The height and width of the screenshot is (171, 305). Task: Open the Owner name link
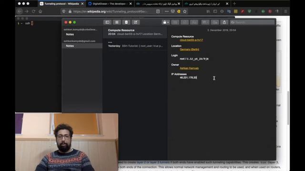pyautogui.click(x=189, y=68)
